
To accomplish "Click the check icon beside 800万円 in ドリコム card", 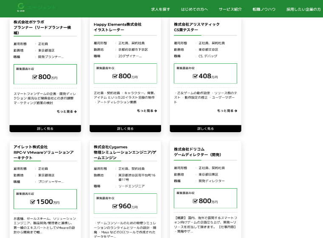I will [x=195, y=201].
